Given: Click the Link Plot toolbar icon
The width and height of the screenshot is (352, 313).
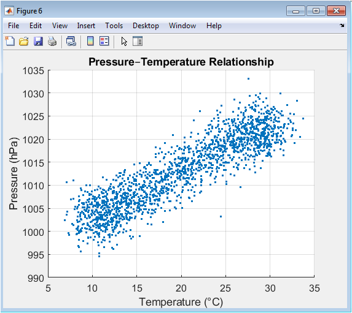Looking at the screenshot, I should pyautogui.click(x=71, y=42).
